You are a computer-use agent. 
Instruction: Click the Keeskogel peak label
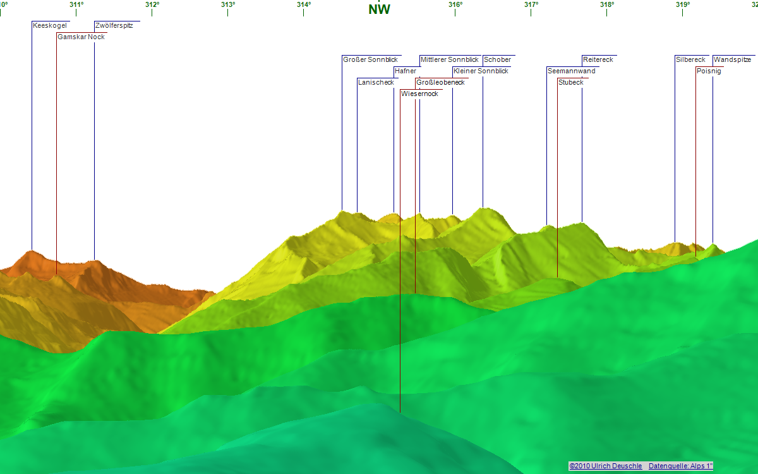pos(50,26)
